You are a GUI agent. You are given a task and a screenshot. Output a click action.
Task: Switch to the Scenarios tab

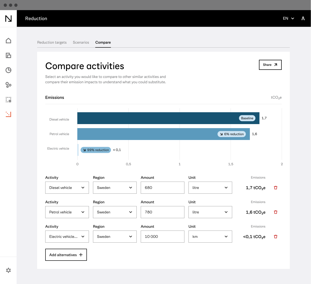(x=81, y=42)
